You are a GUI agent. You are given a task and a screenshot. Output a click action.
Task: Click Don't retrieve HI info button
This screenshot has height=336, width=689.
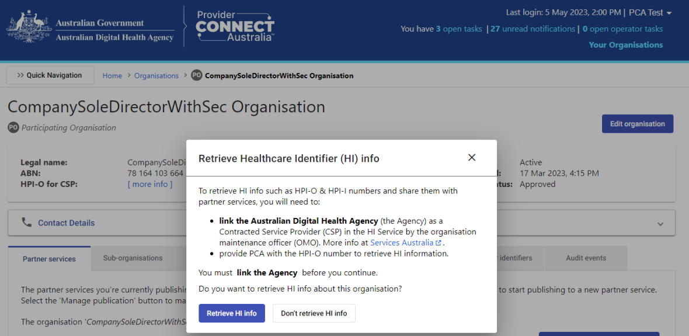coord(314,313)
